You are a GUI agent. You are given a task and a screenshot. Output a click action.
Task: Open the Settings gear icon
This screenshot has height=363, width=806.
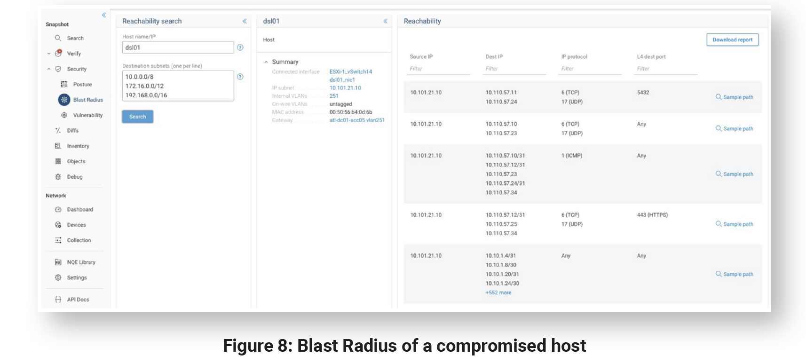point(58,278)
